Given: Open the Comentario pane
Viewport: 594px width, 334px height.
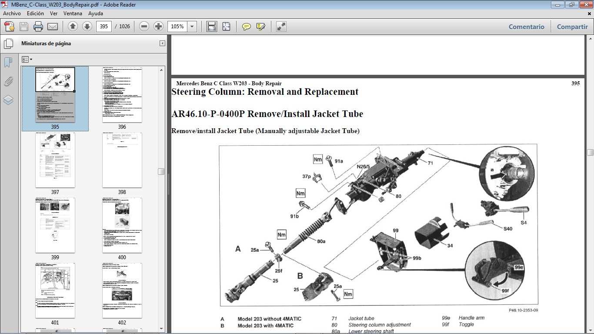Looking at the screenshot, I should pos(527,27).
